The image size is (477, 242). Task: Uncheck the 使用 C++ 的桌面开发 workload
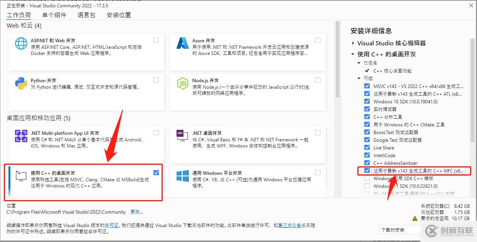tap(156, 172)
